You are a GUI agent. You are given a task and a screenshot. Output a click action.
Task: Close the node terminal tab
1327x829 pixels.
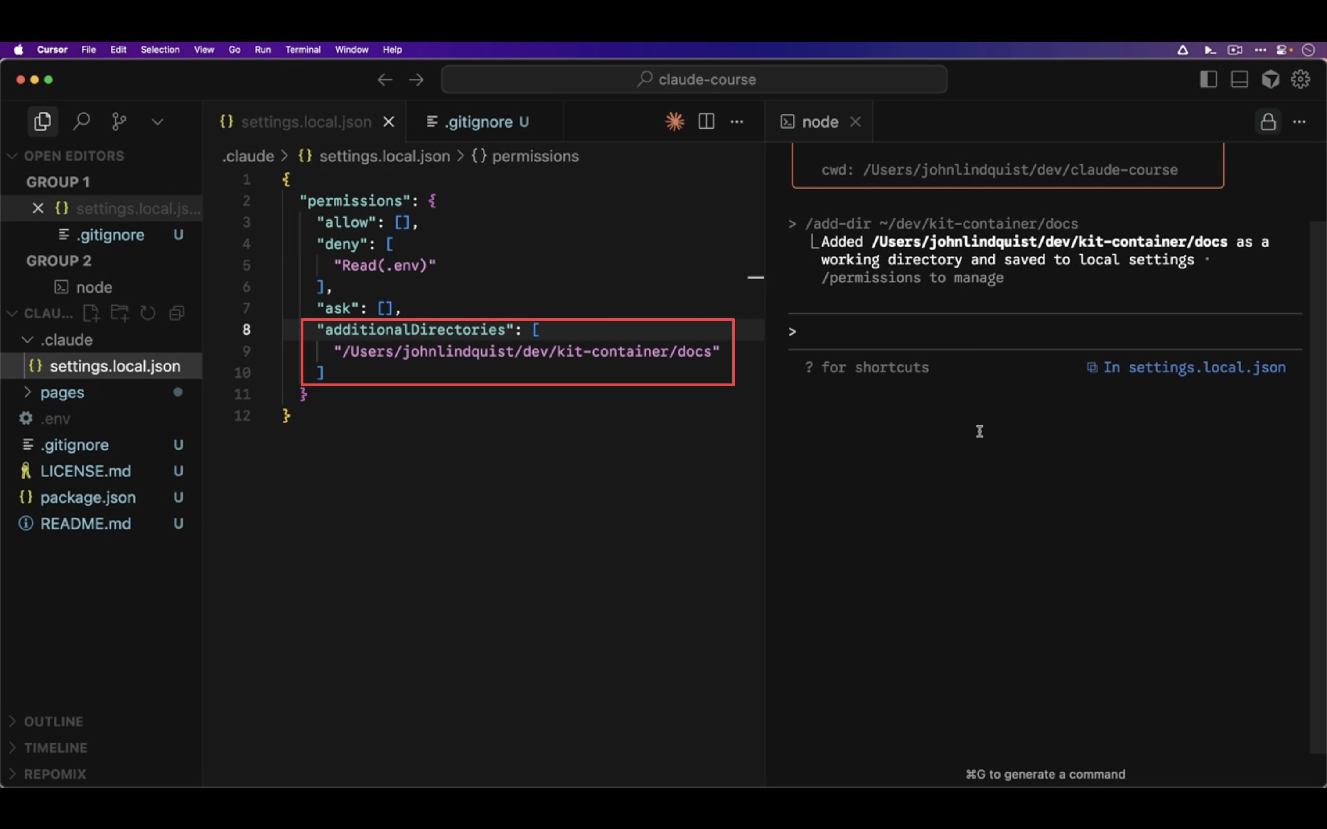(x=855, y=122)
